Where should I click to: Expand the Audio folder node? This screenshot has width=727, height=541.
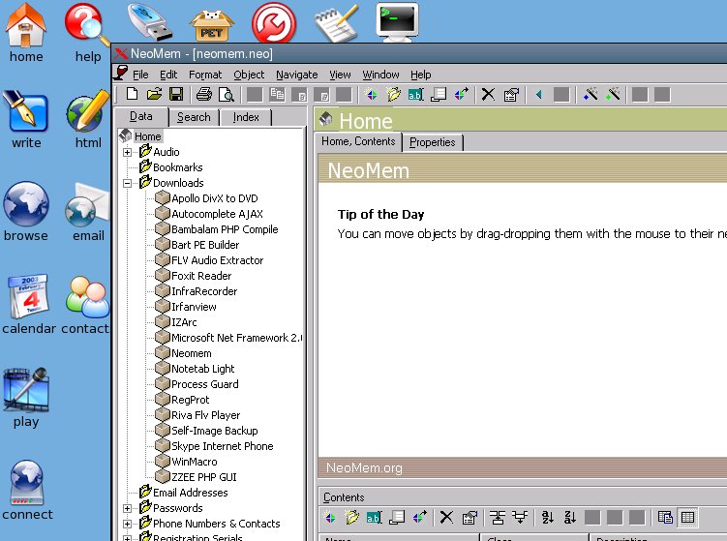click(x=127, y=152)
